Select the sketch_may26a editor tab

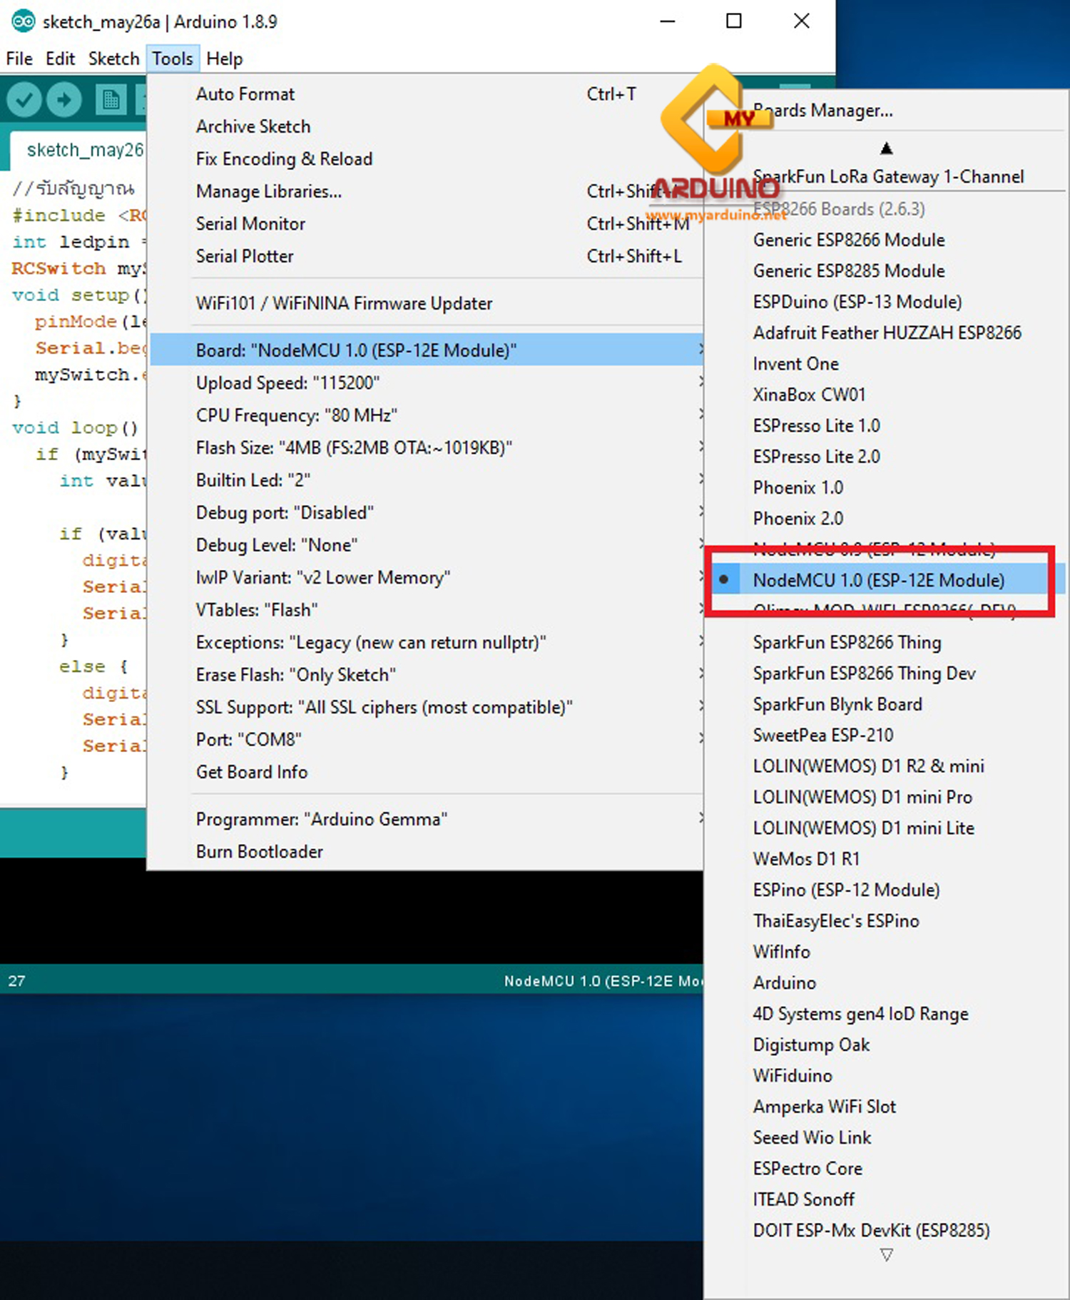click(x=84, y=151)
